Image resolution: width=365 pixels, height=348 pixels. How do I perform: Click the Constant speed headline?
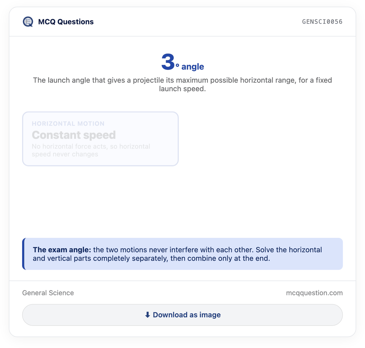(x=74, y=135)
